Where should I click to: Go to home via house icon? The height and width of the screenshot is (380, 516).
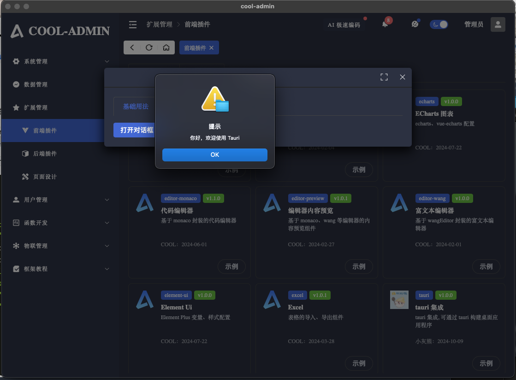pyautogui.click(x=166, y=47)
